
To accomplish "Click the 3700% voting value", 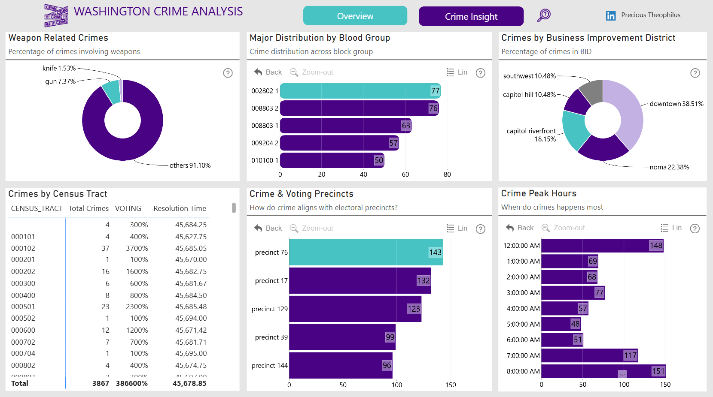I will click(137, 248).
